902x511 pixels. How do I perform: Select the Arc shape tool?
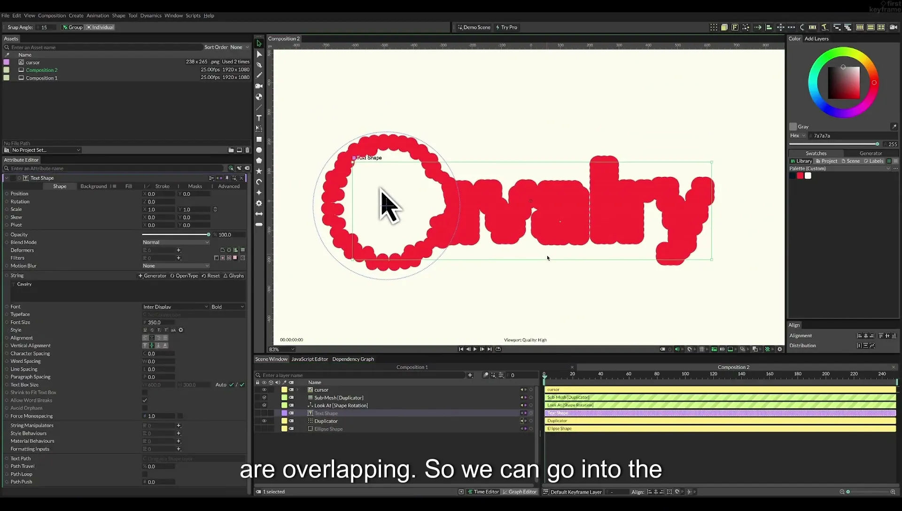pos(259,182)
